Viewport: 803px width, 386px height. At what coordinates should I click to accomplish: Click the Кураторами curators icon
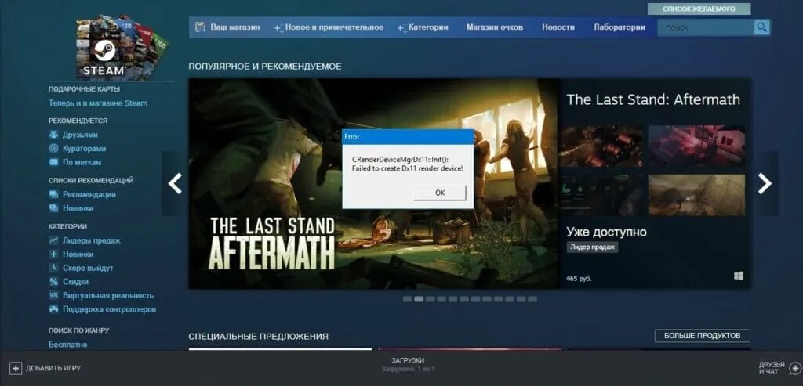point(54,148)
